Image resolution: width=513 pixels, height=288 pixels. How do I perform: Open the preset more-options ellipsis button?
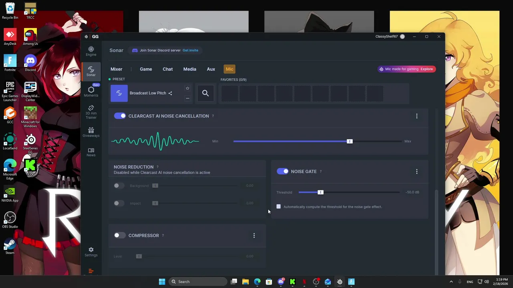coord(187,98)
